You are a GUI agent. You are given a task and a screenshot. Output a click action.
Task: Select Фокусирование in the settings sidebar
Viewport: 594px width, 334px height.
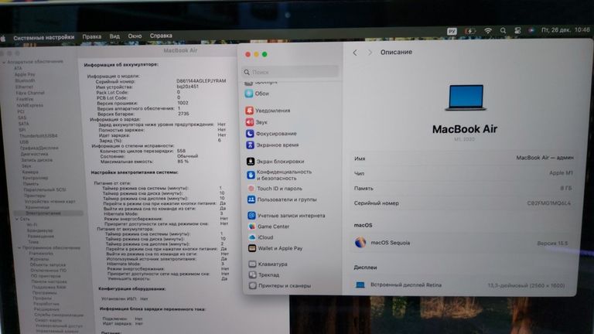(x=271, y=134)
